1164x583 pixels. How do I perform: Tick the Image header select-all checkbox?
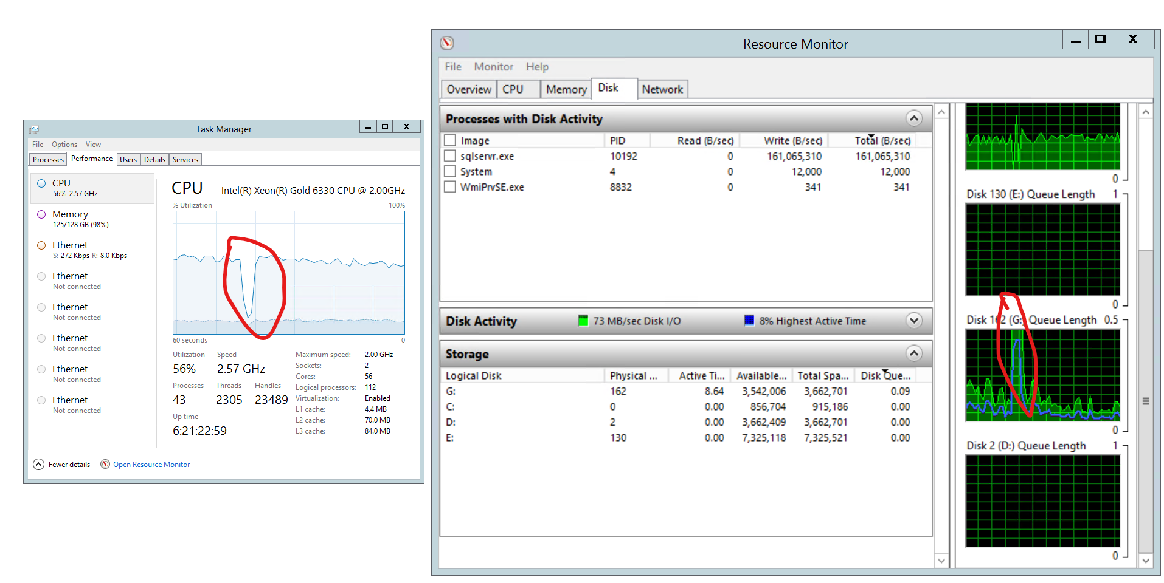coord(450,140)
